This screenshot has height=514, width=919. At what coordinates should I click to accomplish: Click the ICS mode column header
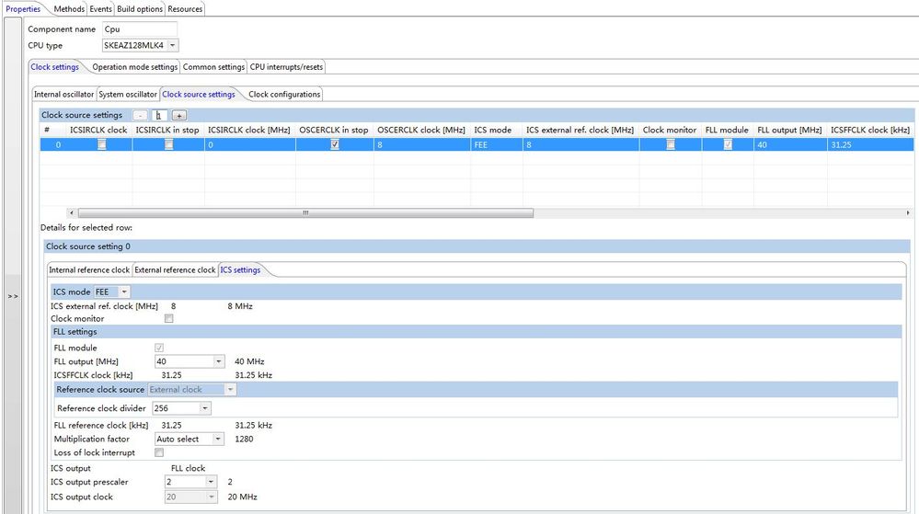pos(492,131)
